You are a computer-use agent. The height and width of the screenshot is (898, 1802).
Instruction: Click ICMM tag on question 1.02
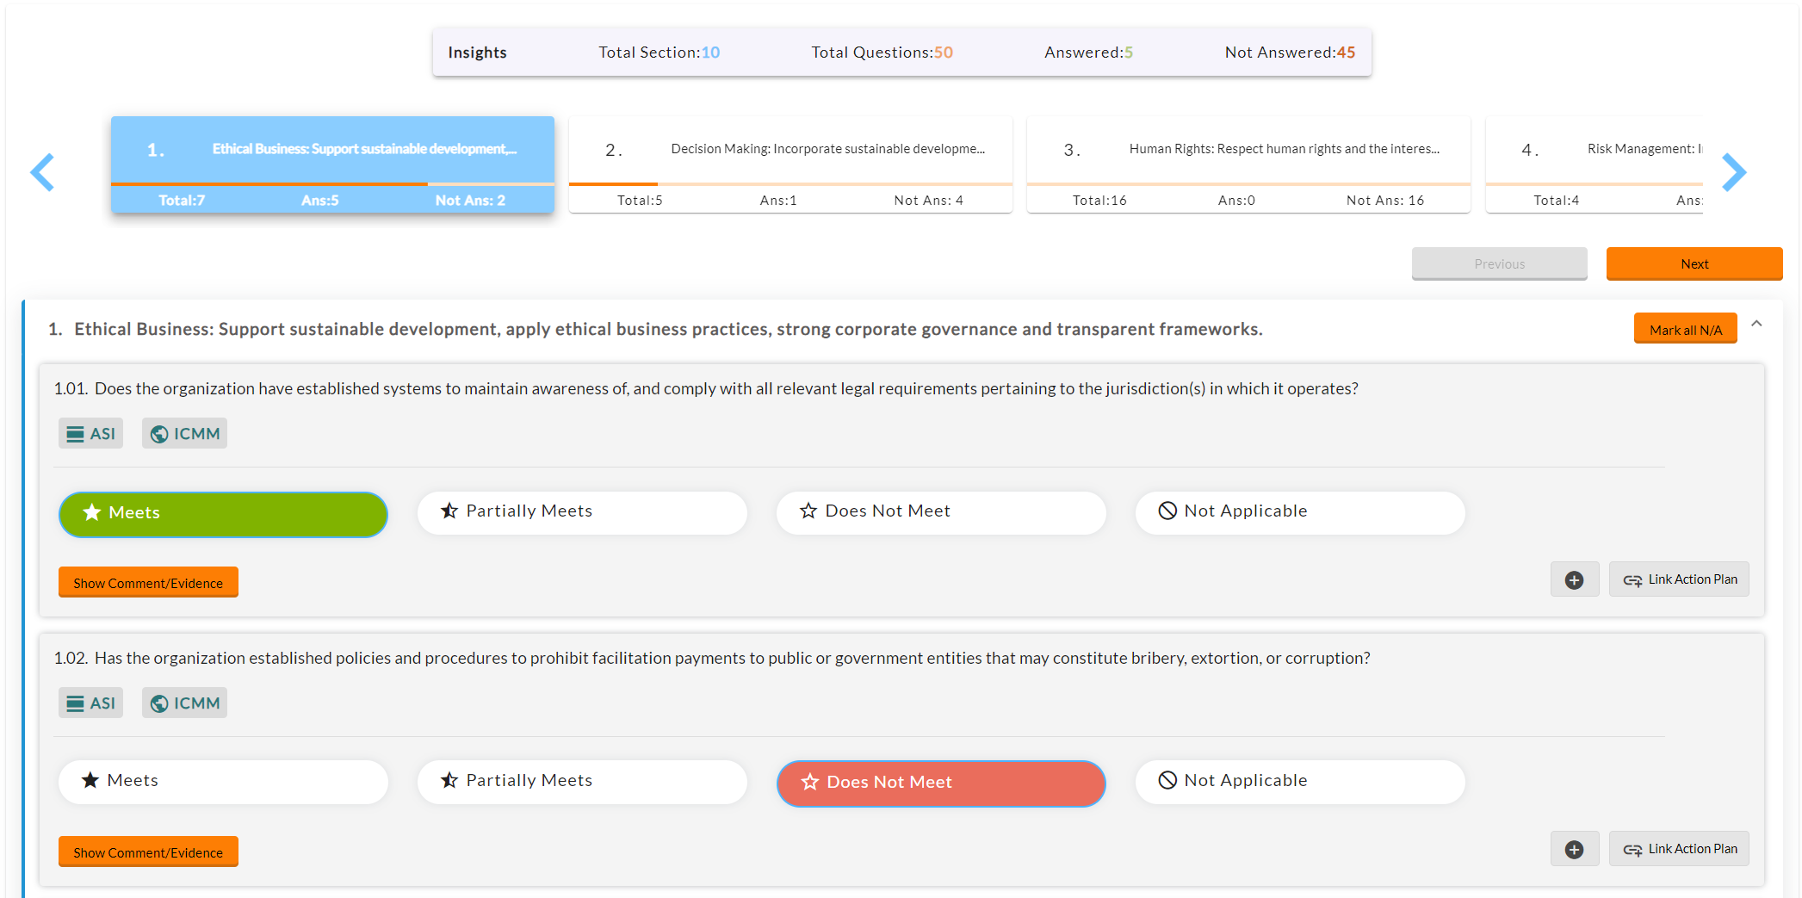point(184,703)
